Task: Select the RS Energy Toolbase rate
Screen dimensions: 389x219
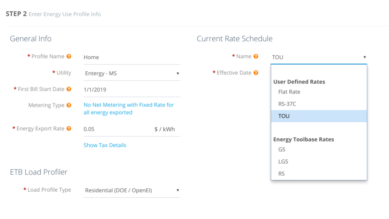Action: 281,174
